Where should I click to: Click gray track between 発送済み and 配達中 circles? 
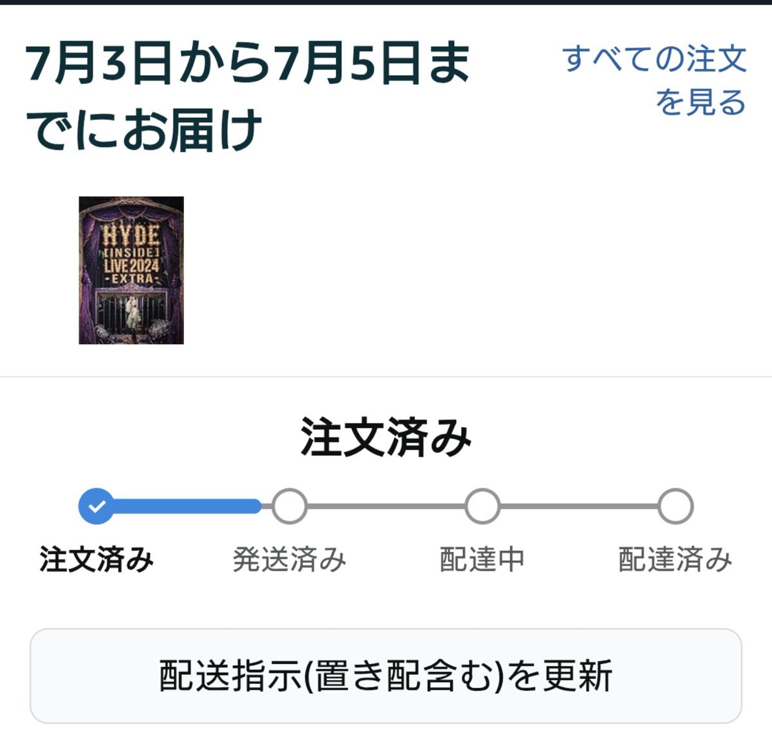click(x=386, y=506)
